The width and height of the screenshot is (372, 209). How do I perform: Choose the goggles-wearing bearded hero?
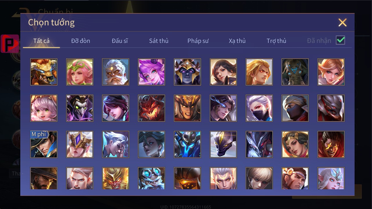(151, 178)
